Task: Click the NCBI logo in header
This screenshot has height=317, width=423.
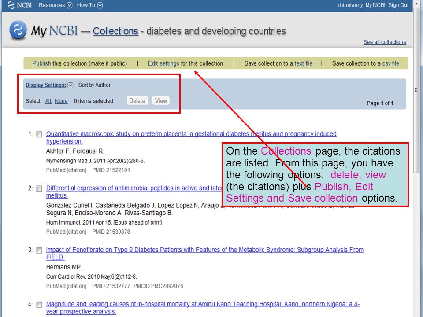Action: click(20, 5)
